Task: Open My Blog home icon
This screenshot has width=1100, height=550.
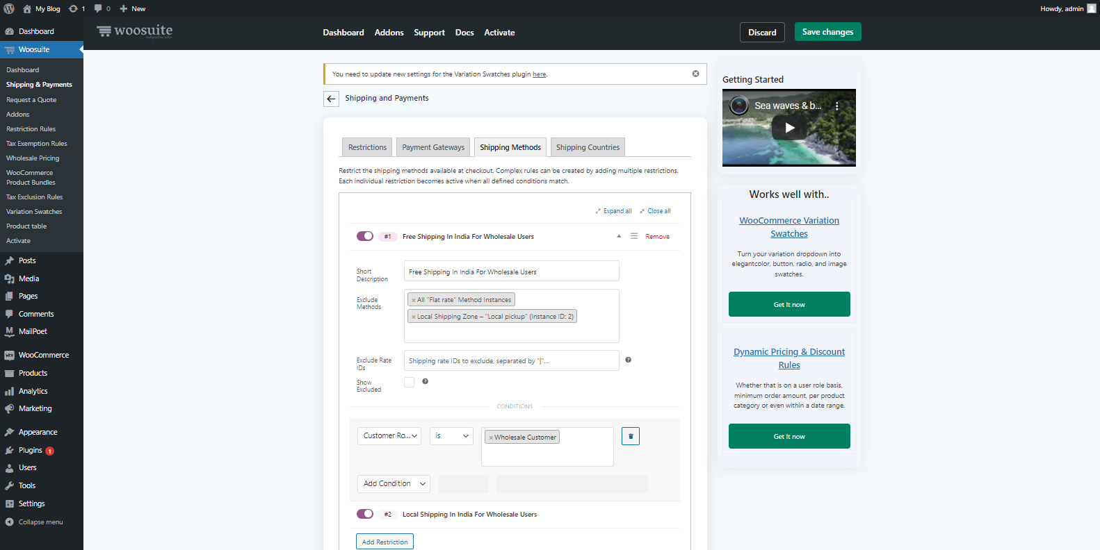Action: (x=26, y=8)
